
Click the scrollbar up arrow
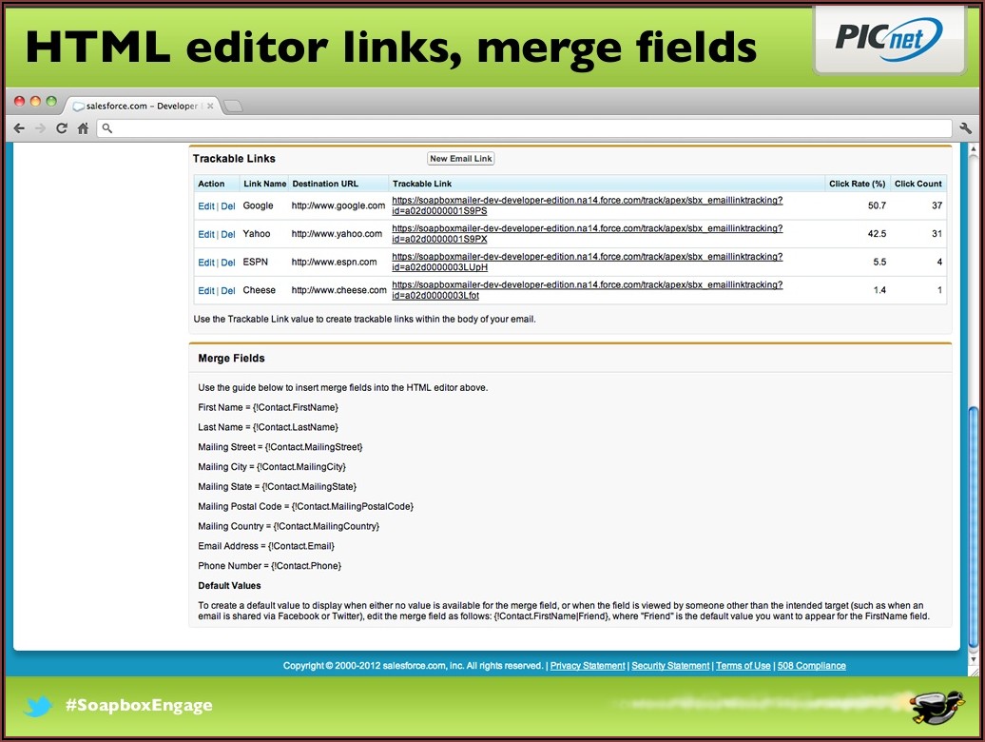[973, 149]
